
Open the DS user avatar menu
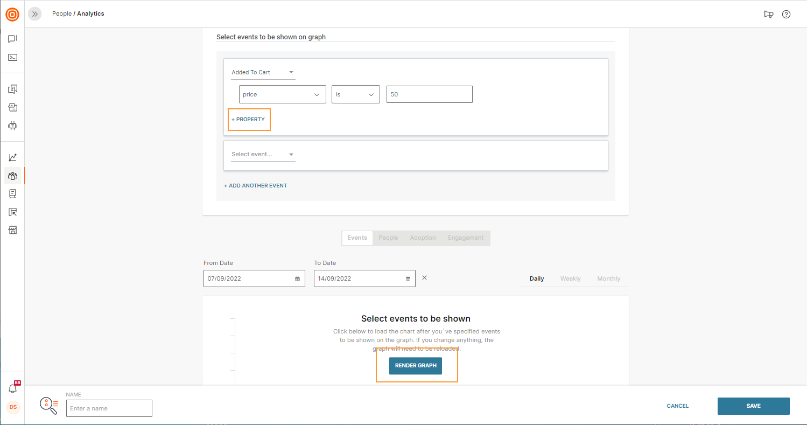(x=13, y=407)
